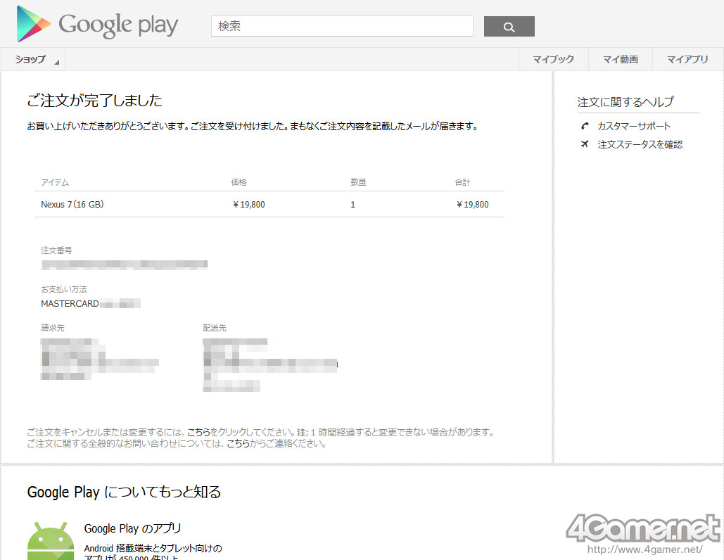Click the green Android robot icon

(50, 541)
